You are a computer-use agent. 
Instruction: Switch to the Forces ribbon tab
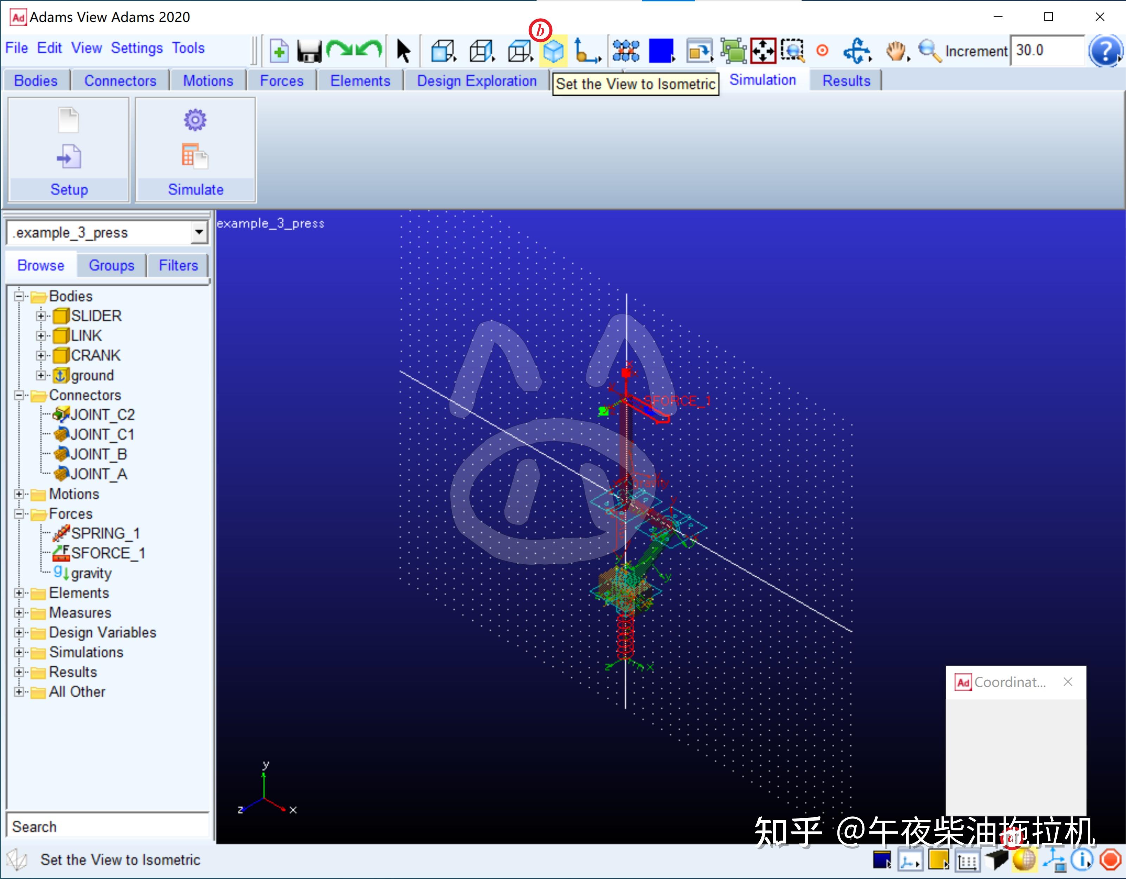(282, 81)
